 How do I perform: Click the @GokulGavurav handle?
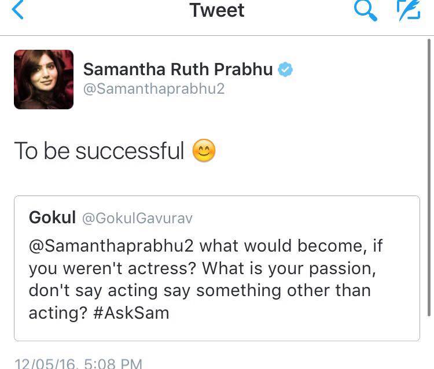[x=137, y=218]
